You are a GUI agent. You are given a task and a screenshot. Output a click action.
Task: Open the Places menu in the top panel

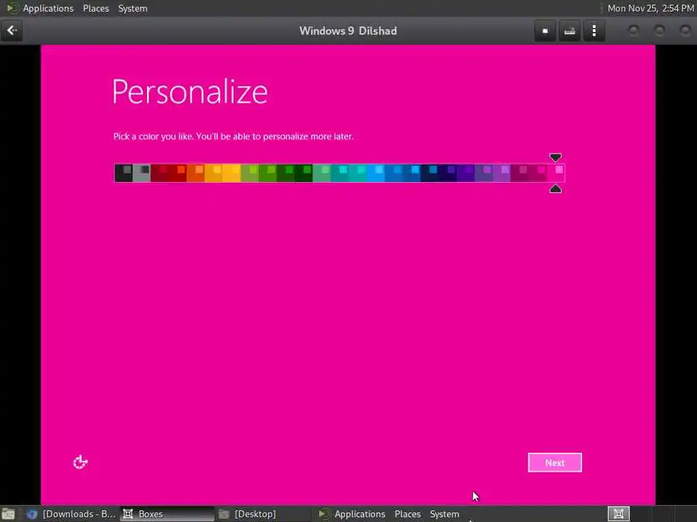pos(96,8)
